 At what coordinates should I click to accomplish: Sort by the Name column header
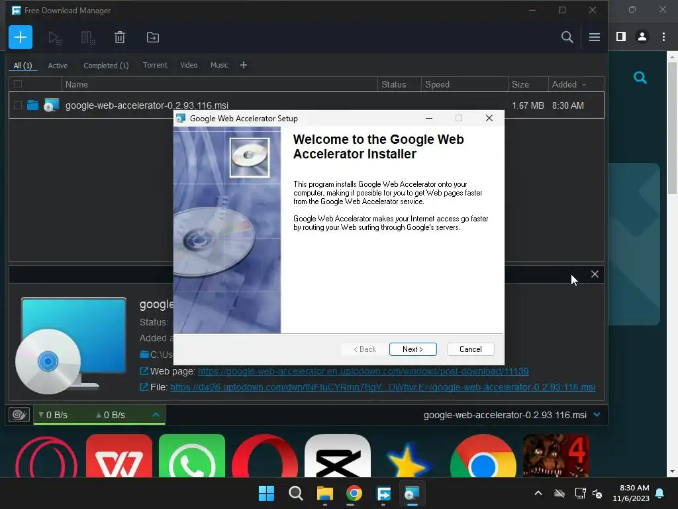point(220,84)
